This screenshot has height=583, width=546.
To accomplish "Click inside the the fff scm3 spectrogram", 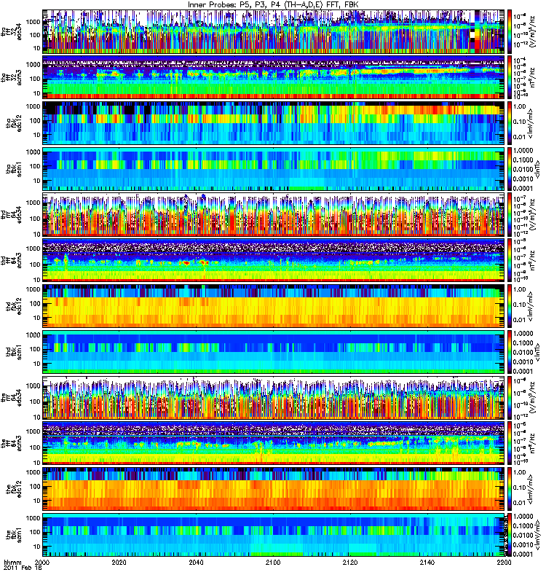I will (x=273, y=443).
